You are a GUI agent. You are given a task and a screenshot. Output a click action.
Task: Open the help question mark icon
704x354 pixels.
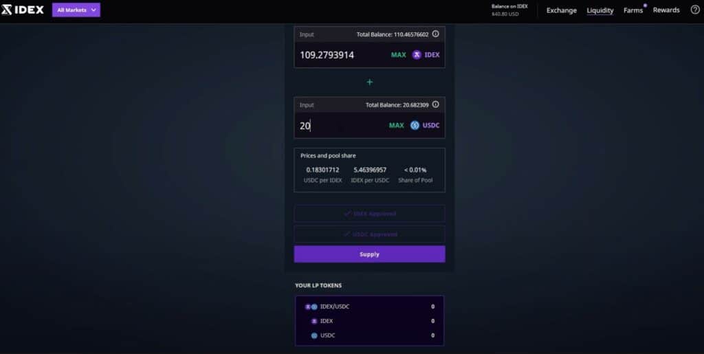click(694, 10)
